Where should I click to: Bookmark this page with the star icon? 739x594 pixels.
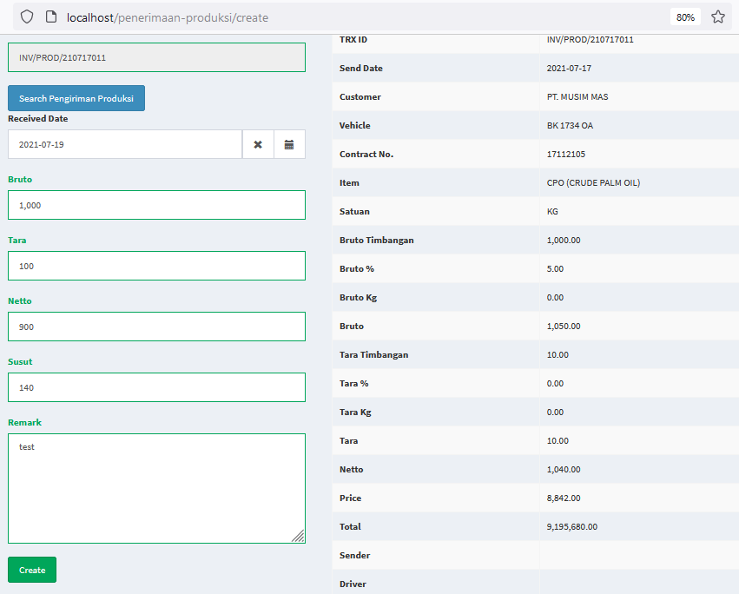click(x=718, y=16)
